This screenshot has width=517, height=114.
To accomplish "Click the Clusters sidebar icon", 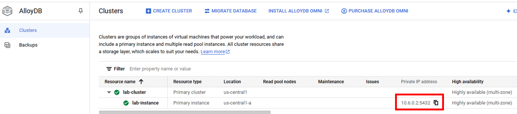I will click(x=7, y=30).
